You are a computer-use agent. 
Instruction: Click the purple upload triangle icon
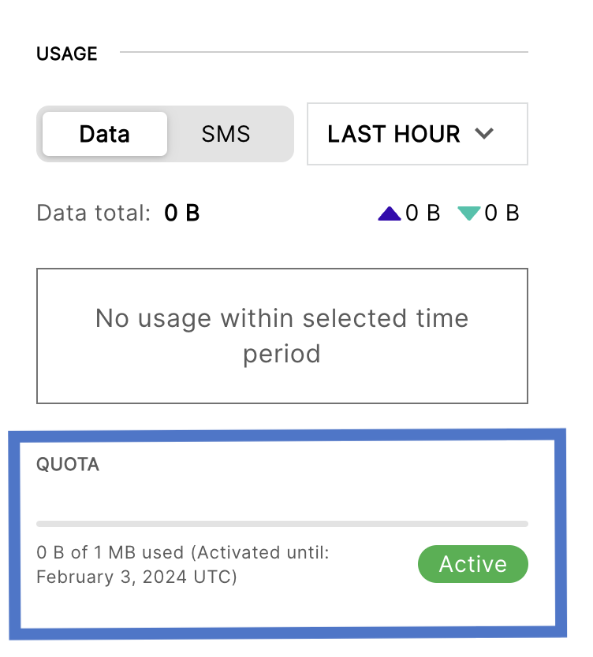click(390, 213)
